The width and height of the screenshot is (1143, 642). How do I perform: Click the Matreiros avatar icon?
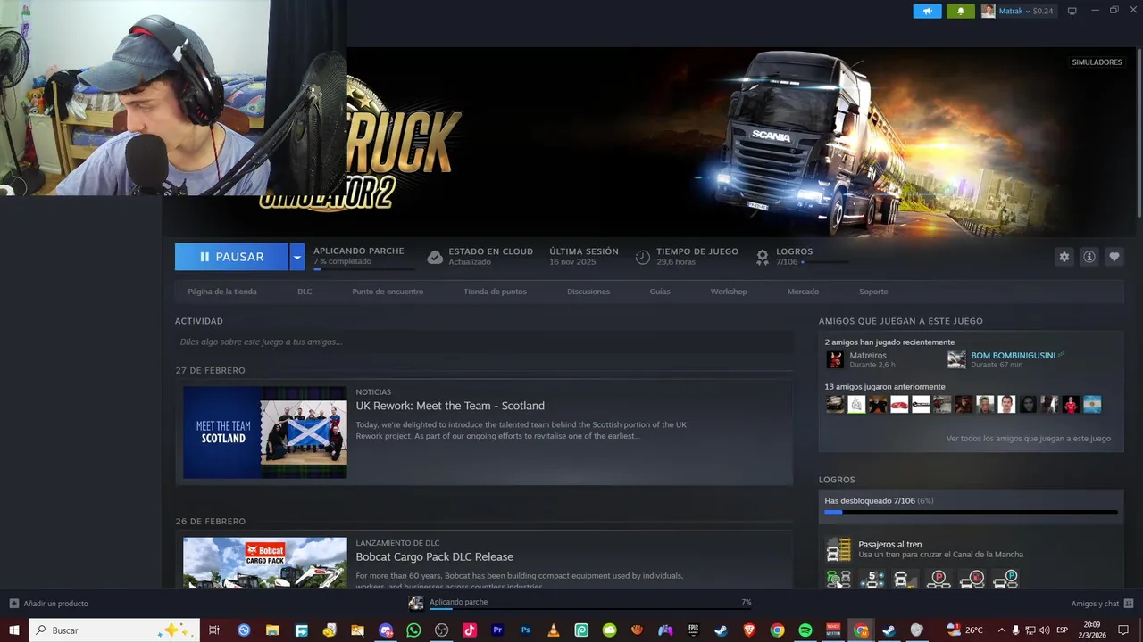[835, 359]
